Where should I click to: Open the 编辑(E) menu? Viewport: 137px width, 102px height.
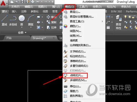point(29,7)
